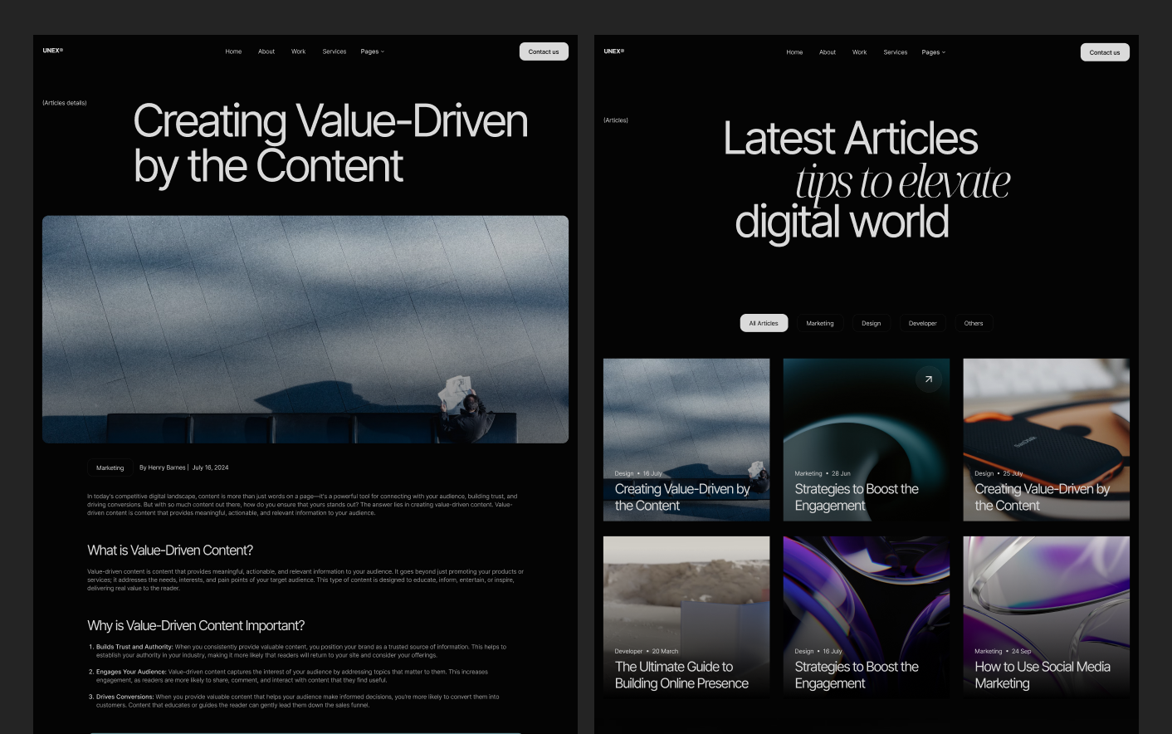Viewport: 1172px width, 734px height.
Task: Click the Marketing tag below article image
Action: click(x=110, y=467)
